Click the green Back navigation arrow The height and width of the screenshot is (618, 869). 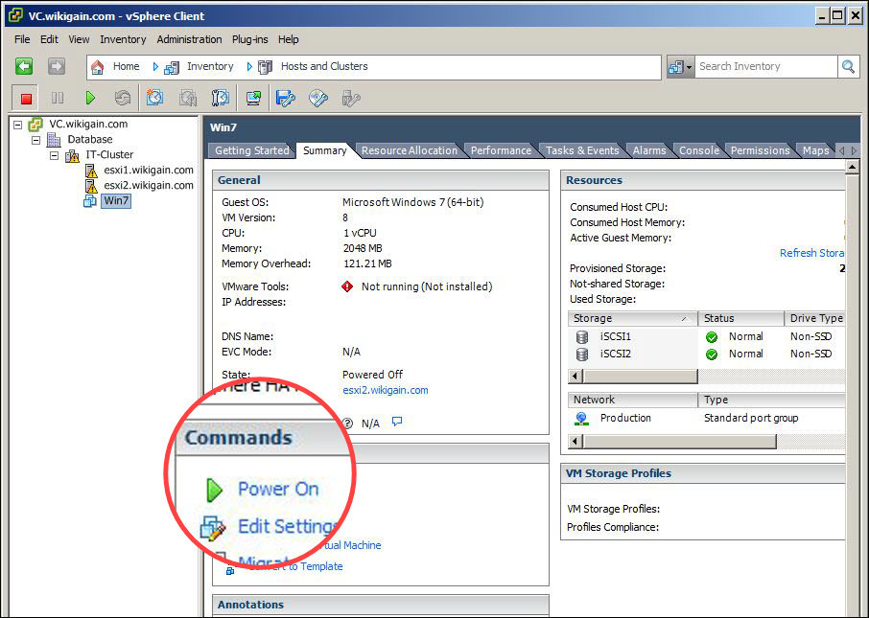(24, 66)
